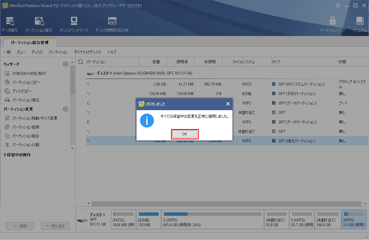369x240 pixels.
Task: Open the マニュアル icon
Action: click(x=360, y=25)
